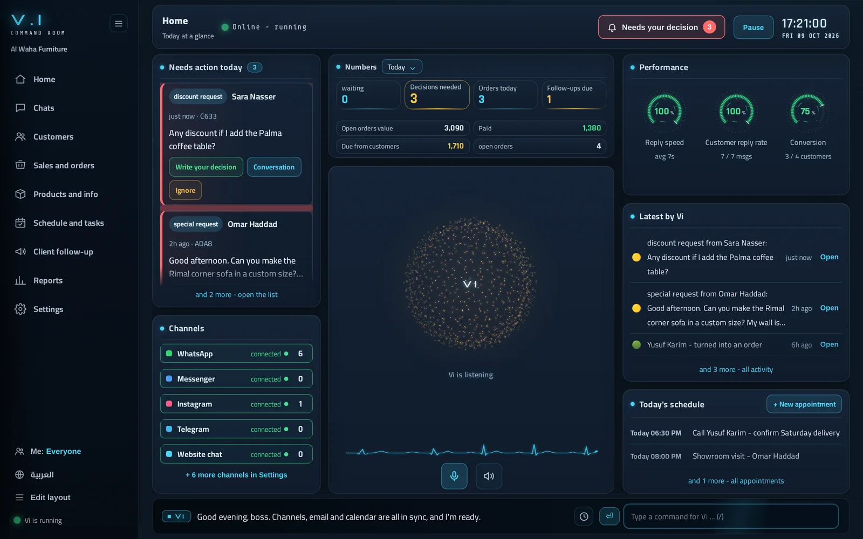
Task: Select the Instagram channel row
Action: 236,404
